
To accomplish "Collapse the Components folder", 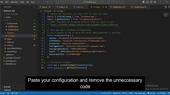I will pyautogui.click(x=12, y=23).
